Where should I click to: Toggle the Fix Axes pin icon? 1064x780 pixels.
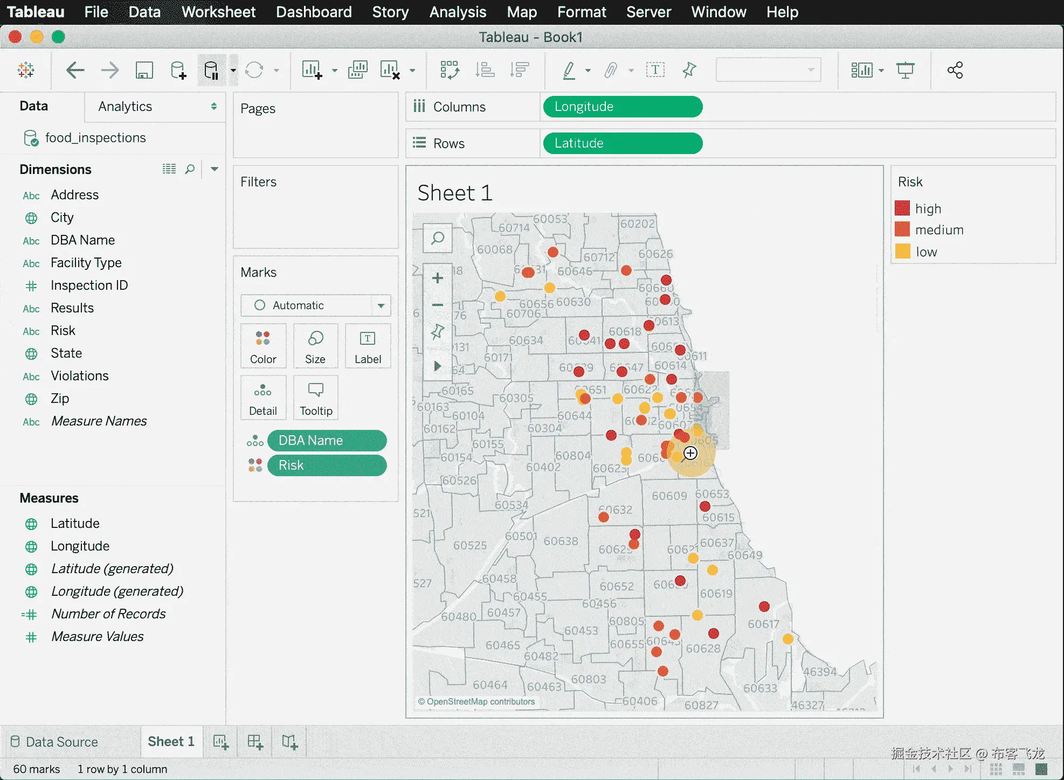pos(689,70)
